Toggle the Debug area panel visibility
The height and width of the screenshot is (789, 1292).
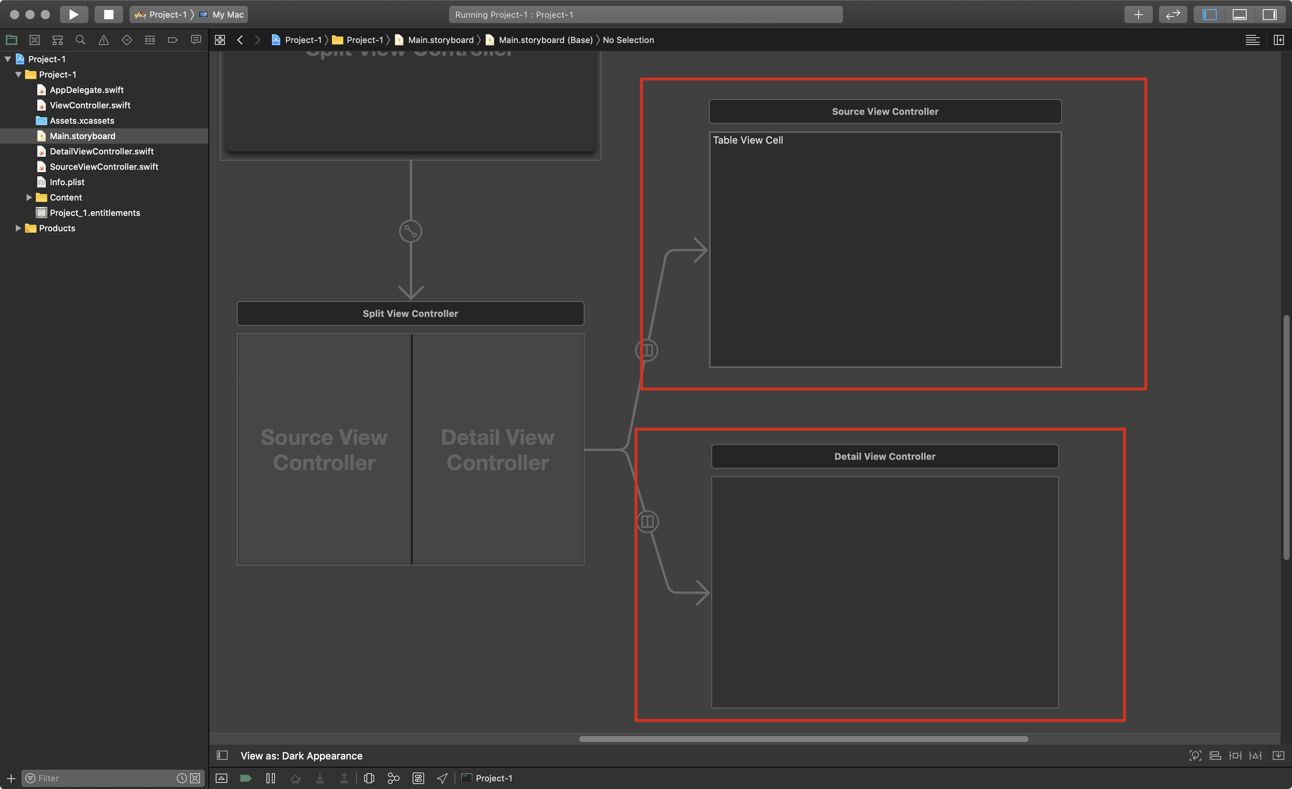(1240, 14)
